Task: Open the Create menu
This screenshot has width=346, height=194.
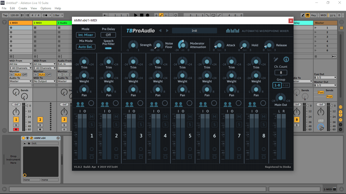Action: pos(23,8)
